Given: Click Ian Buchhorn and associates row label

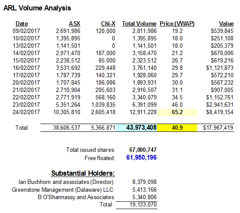Looking at the screenshot, I should tap(66, 182).
